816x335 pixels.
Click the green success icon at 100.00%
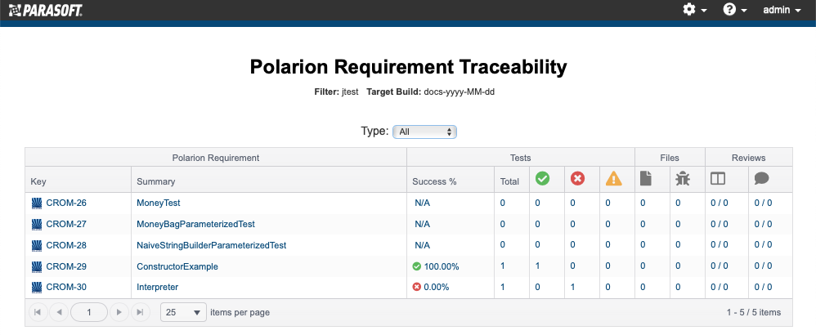[416, 266]
